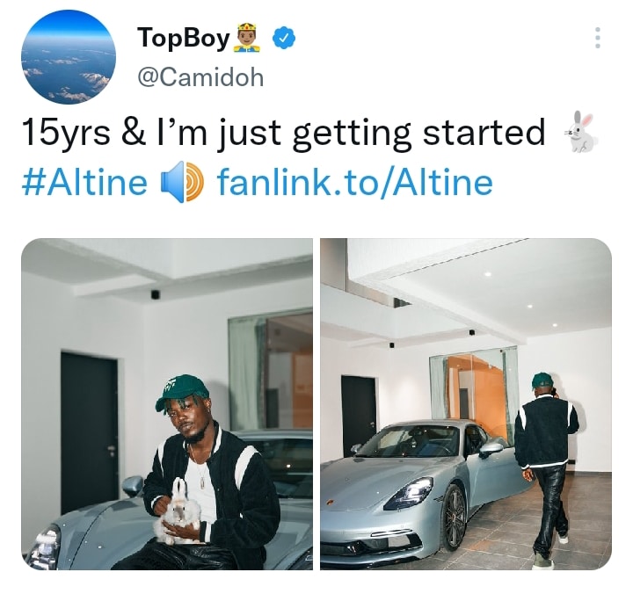Click the green cap in the left photo
Image resolution: width=633 pixels, height=594 pixels.
(182, 392)
